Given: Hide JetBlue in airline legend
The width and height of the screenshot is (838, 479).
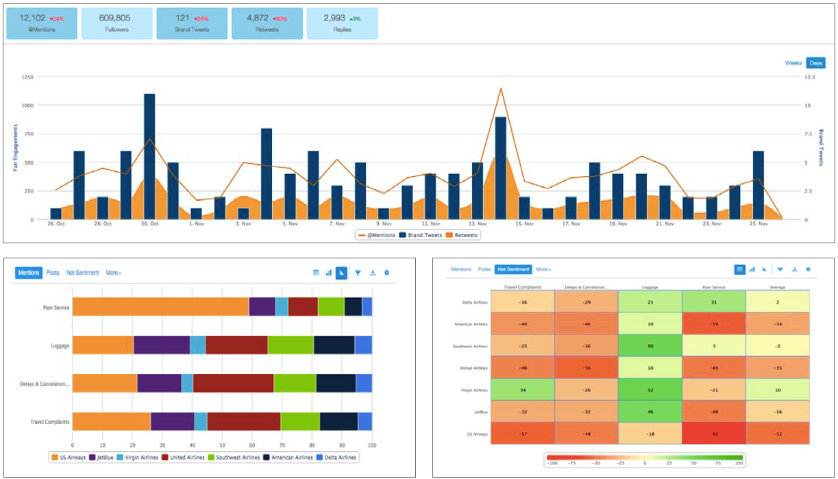Looking at the screenshot, I should pos(101,457).
